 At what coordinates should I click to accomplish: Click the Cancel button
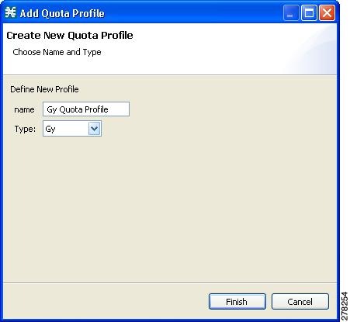pos(300,301)
